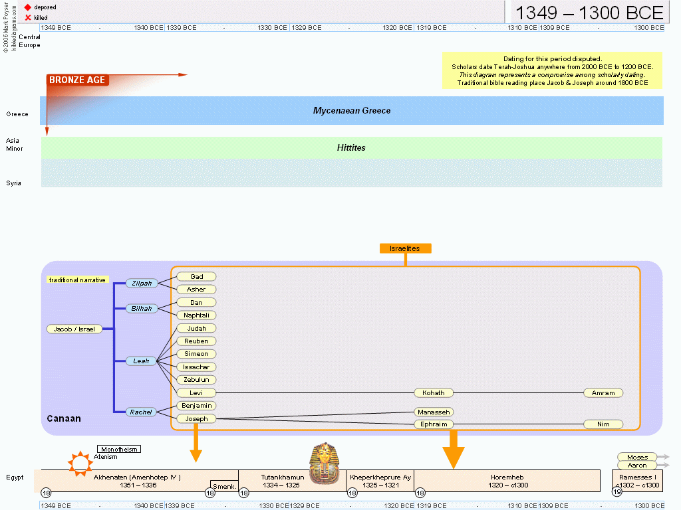Screen dimensions: 681x510
Task: Click the golden Tutankhamun mask icon
Action: 326,463
